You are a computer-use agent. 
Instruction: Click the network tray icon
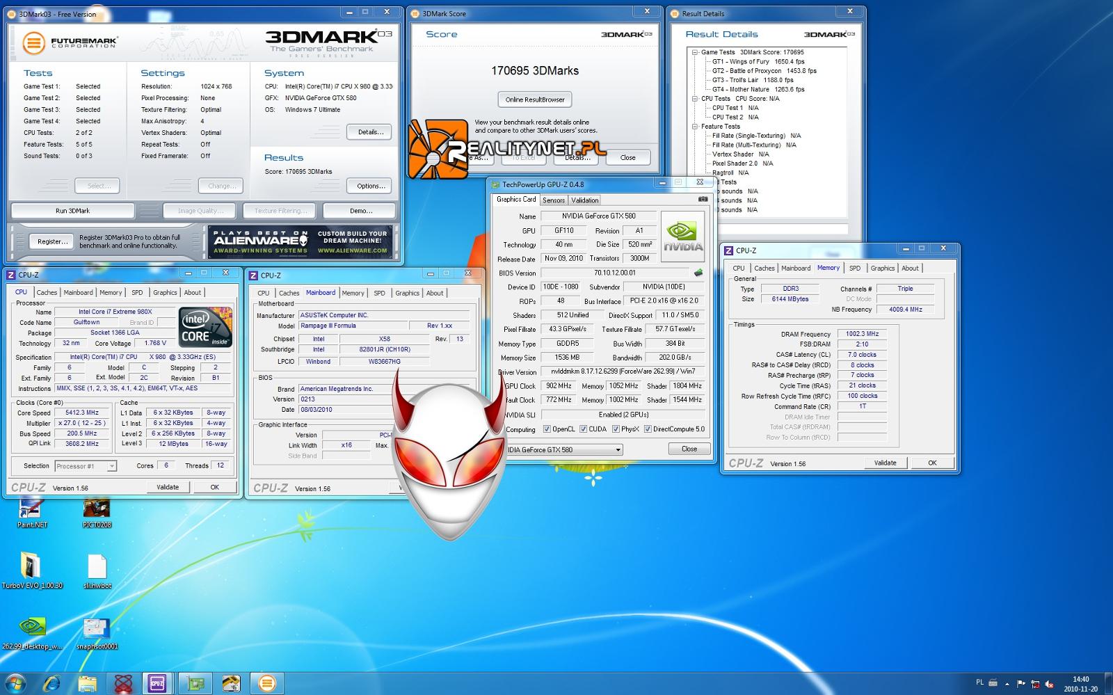[x=1036, y=684]
